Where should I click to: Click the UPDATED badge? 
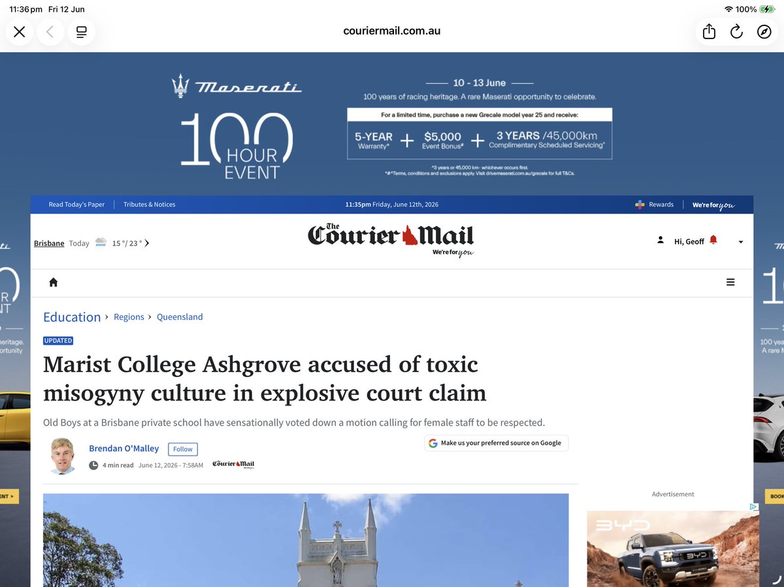58,340
